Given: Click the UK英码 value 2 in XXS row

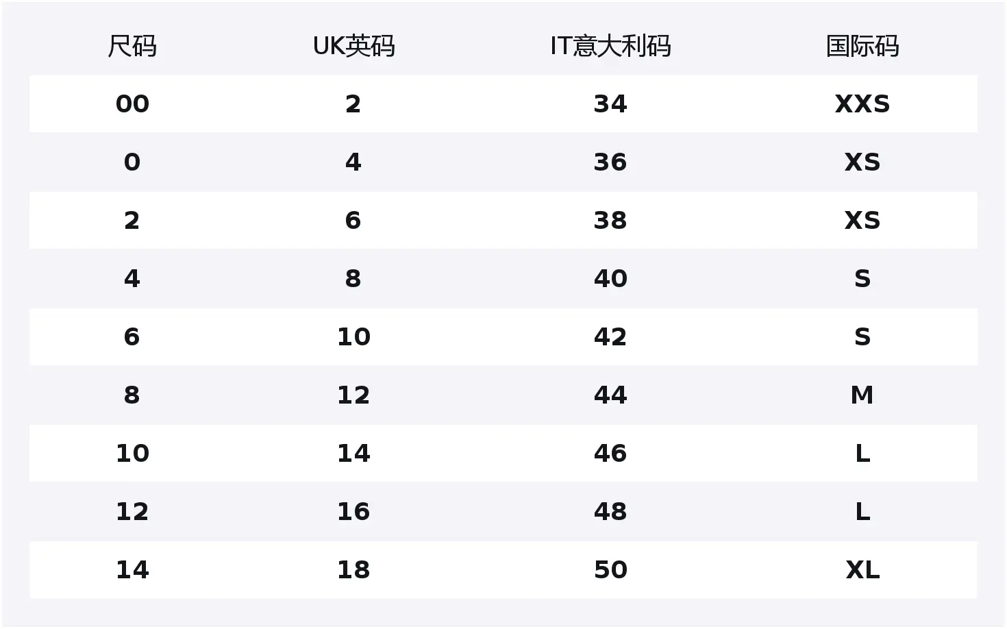Looking at the screenshot, I should [x=353, y=104].
